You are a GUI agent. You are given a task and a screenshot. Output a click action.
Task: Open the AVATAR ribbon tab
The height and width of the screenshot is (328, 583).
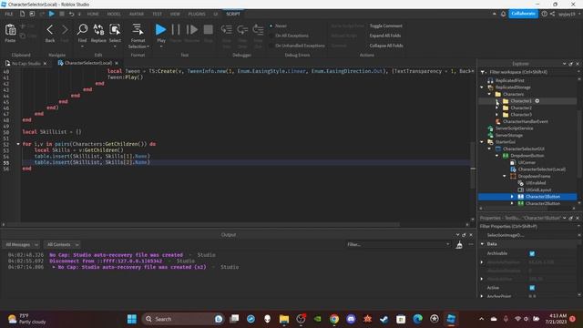click(137, 14)
